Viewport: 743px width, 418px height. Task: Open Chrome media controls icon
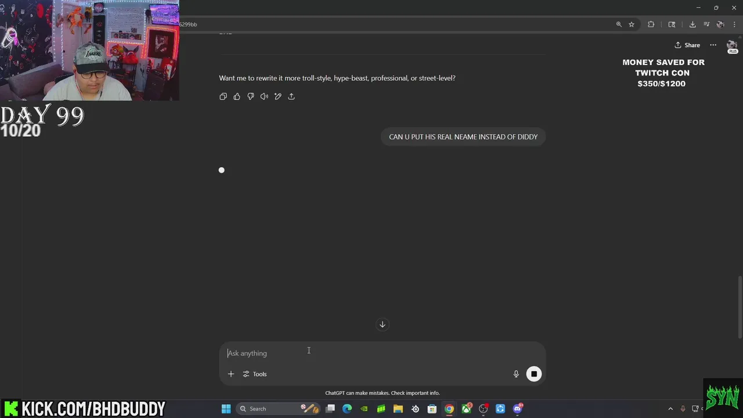706,24
